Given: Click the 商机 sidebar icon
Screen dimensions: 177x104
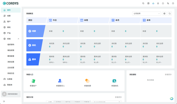Looking at the screenshot, I should pyautogui.click(x=4, y=27).
